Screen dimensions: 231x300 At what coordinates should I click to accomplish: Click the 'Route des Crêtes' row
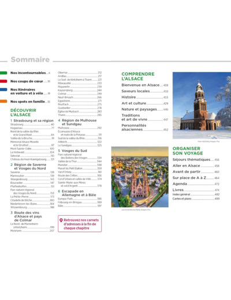click(80, 175)
